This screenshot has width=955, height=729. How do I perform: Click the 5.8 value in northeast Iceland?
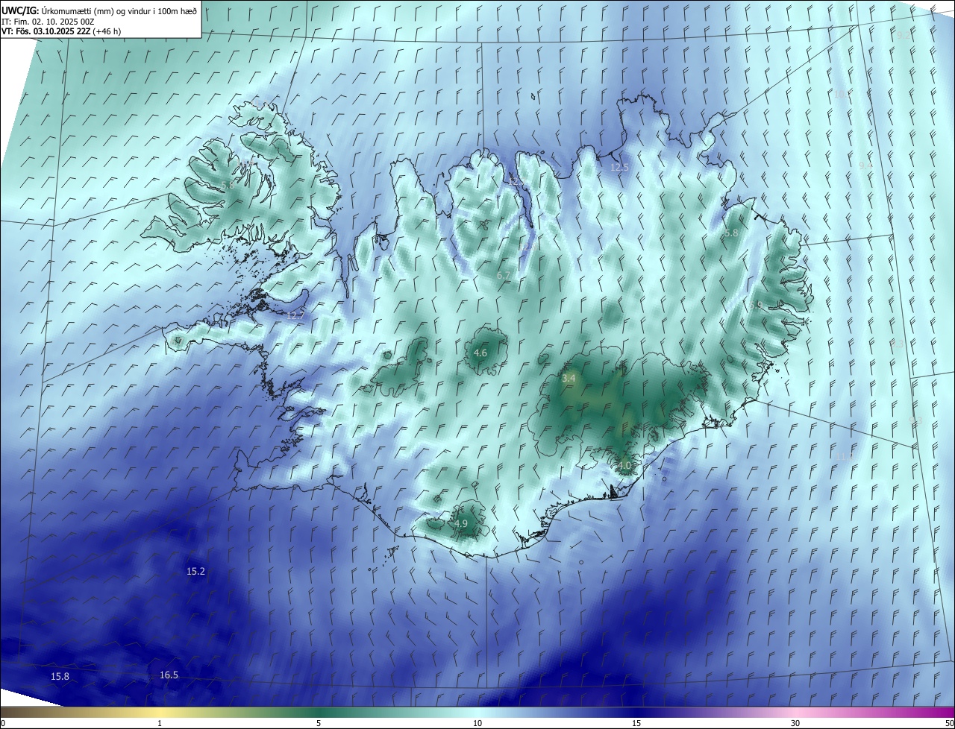(x=731, y=233)
